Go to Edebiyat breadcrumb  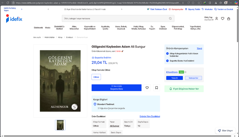tap(70, 37)
